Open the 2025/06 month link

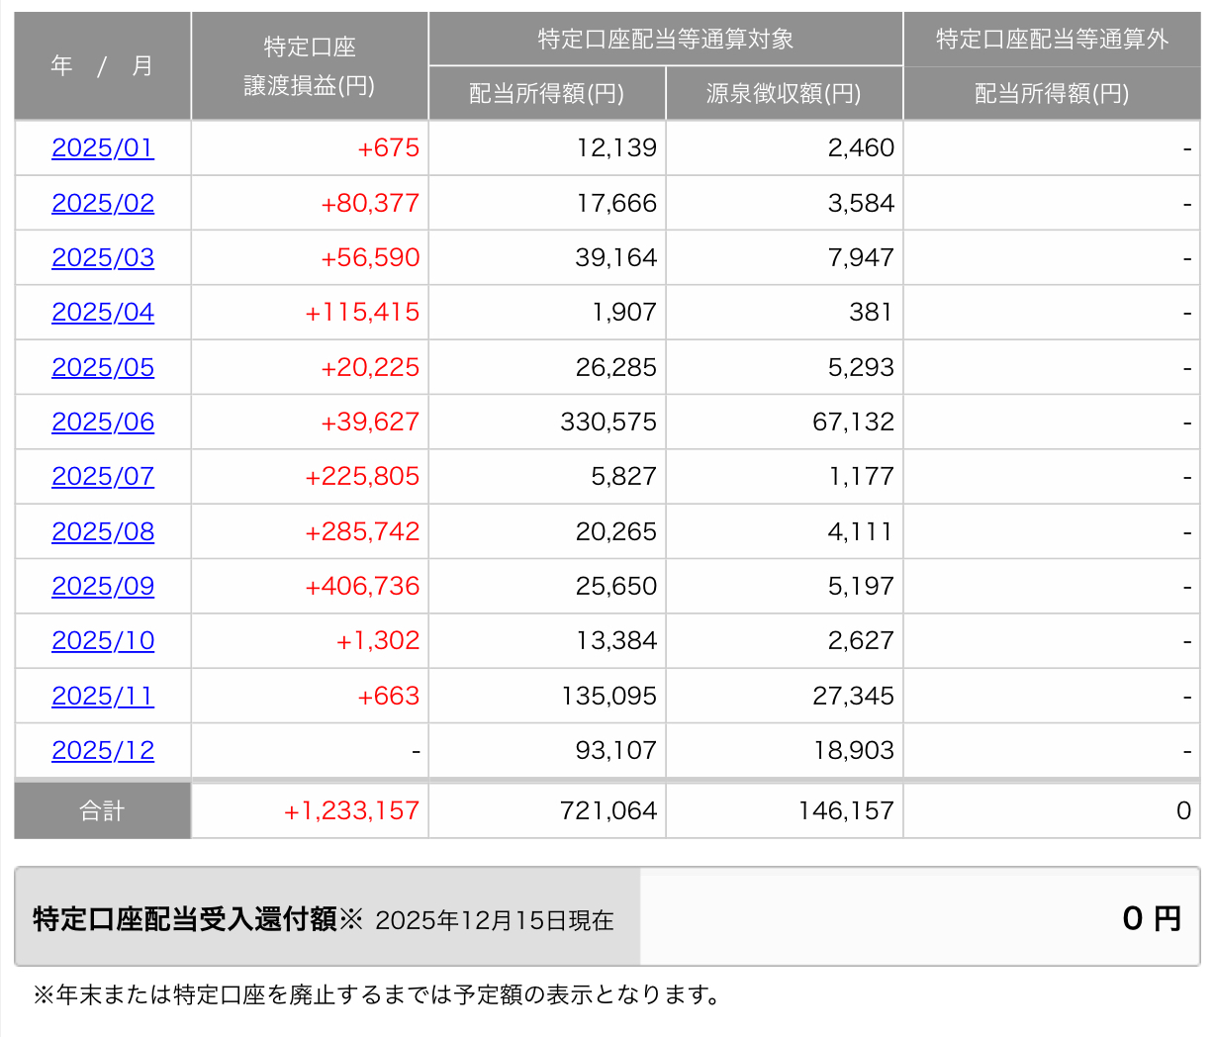[x=103, y=423]
